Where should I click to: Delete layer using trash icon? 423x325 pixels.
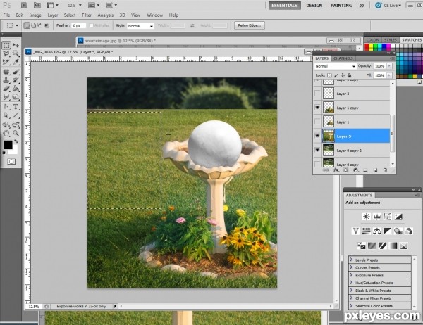[x=385, y=170]
